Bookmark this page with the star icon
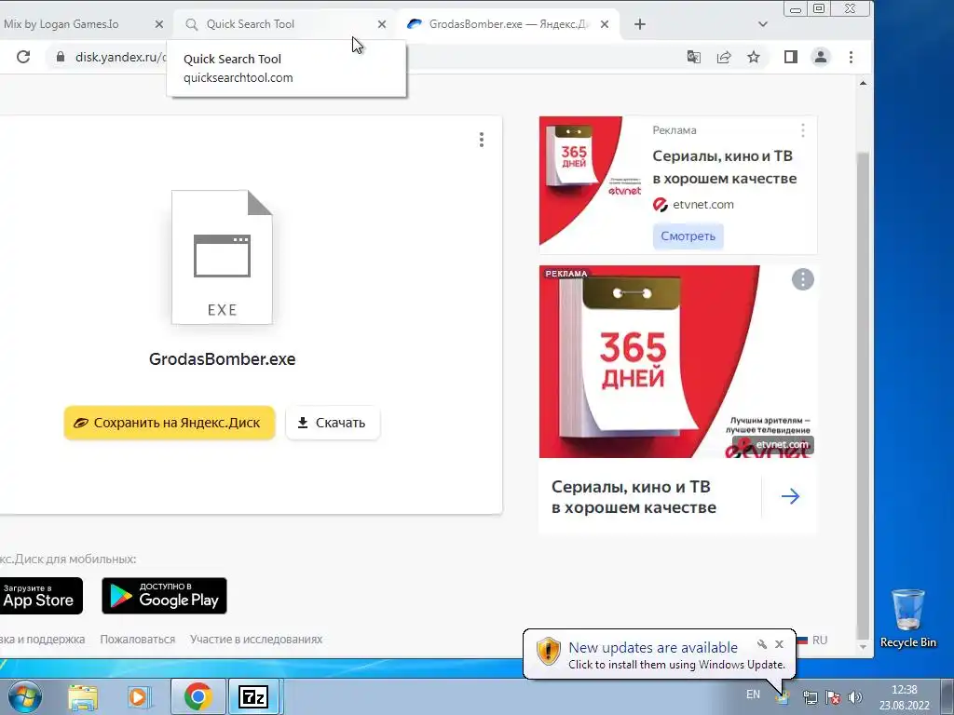Viewport: 954px width, 715px height. (754, 57)
